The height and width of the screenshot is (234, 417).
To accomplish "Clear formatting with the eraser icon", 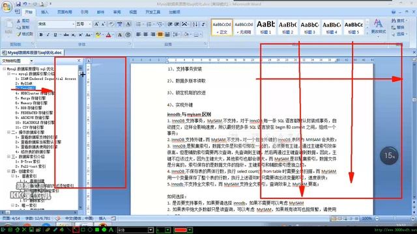I will pyautogui.click(x=111, y=24).
